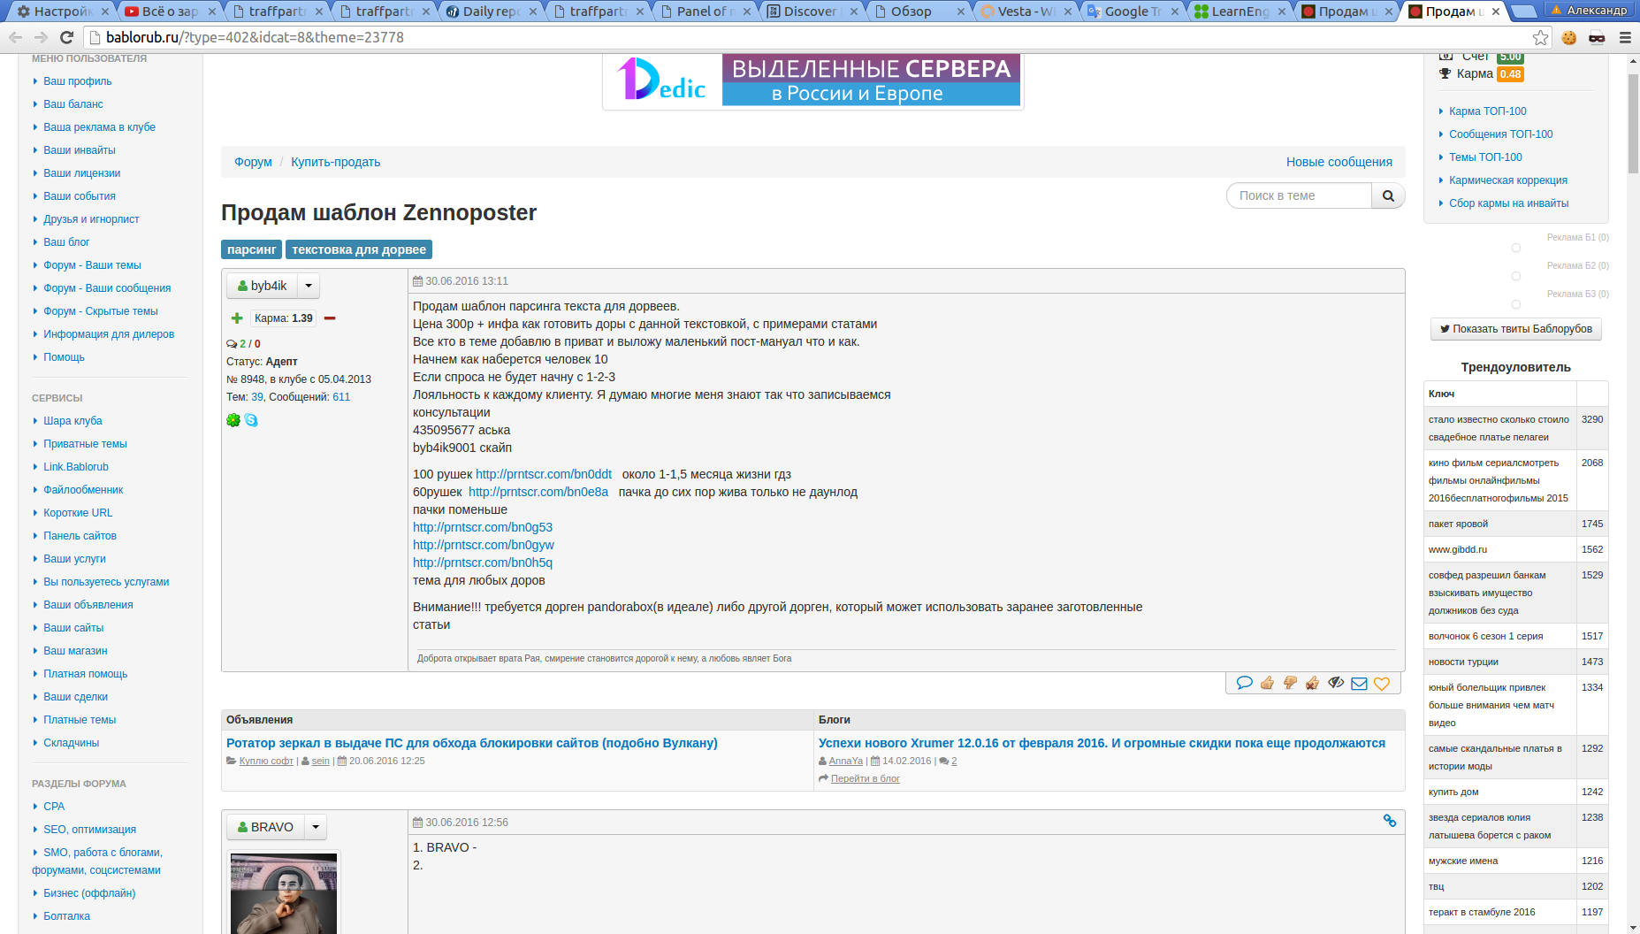Click the Александр user profile button
This screenshot has height=934, width=1640.
point(1590,11)
